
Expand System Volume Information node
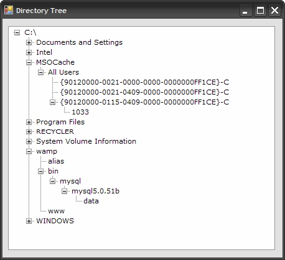click(x=29, y=142)
